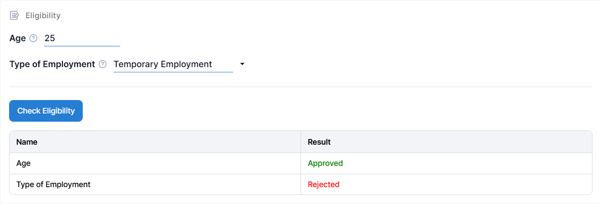Select Type of Employment cell in results table
The width and height of the screenshot is (599, 204).
point(53,185)
